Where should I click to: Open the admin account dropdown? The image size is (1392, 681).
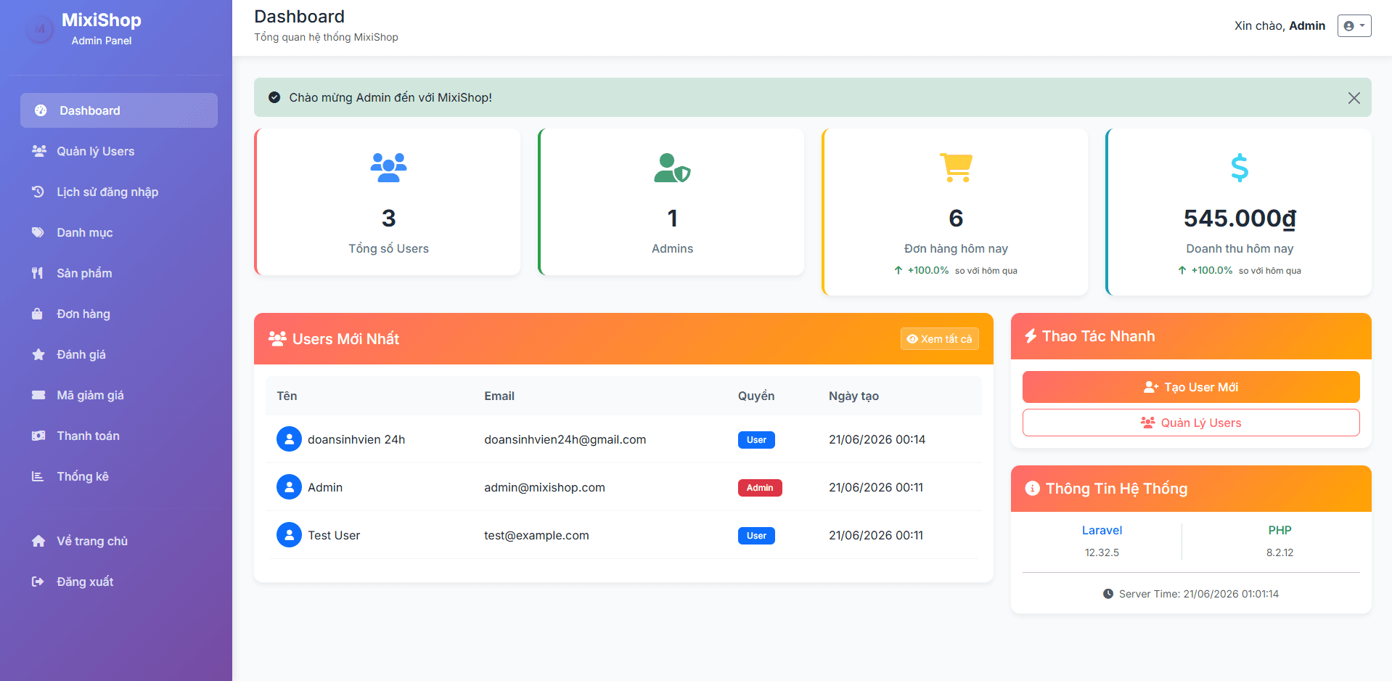1354,25
